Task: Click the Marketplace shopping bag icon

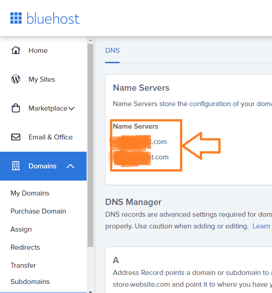Action: (x=16, y=108)
